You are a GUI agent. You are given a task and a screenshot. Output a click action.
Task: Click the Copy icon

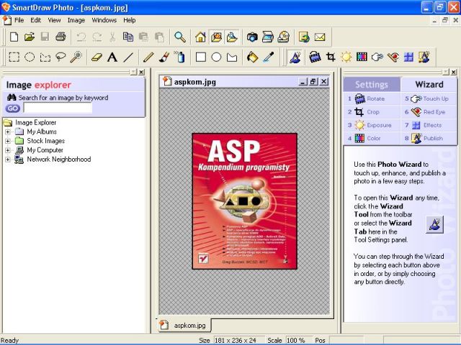(x=128, y=37)
